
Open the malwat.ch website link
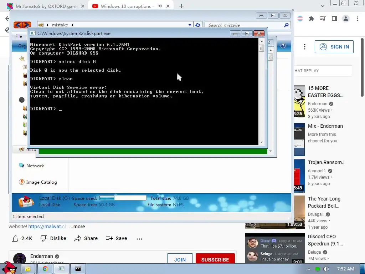[x=47, y=227]
